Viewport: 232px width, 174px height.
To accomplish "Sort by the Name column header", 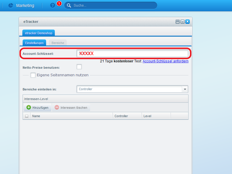I will pyautogui.click(x=71, y=116).
